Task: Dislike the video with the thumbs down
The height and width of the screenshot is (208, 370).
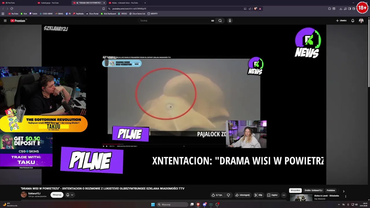Action: 228,195
